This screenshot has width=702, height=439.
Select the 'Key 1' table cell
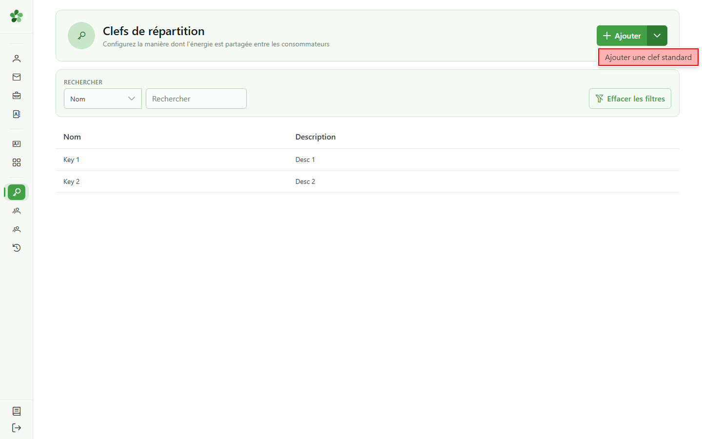71,160
